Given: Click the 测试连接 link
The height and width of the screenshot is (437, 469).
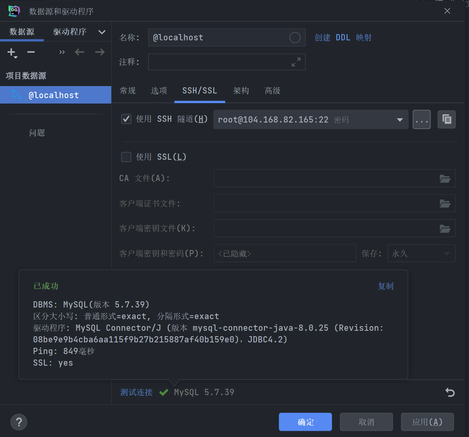Looking at the screenshot, I should (x=136, y=392).
